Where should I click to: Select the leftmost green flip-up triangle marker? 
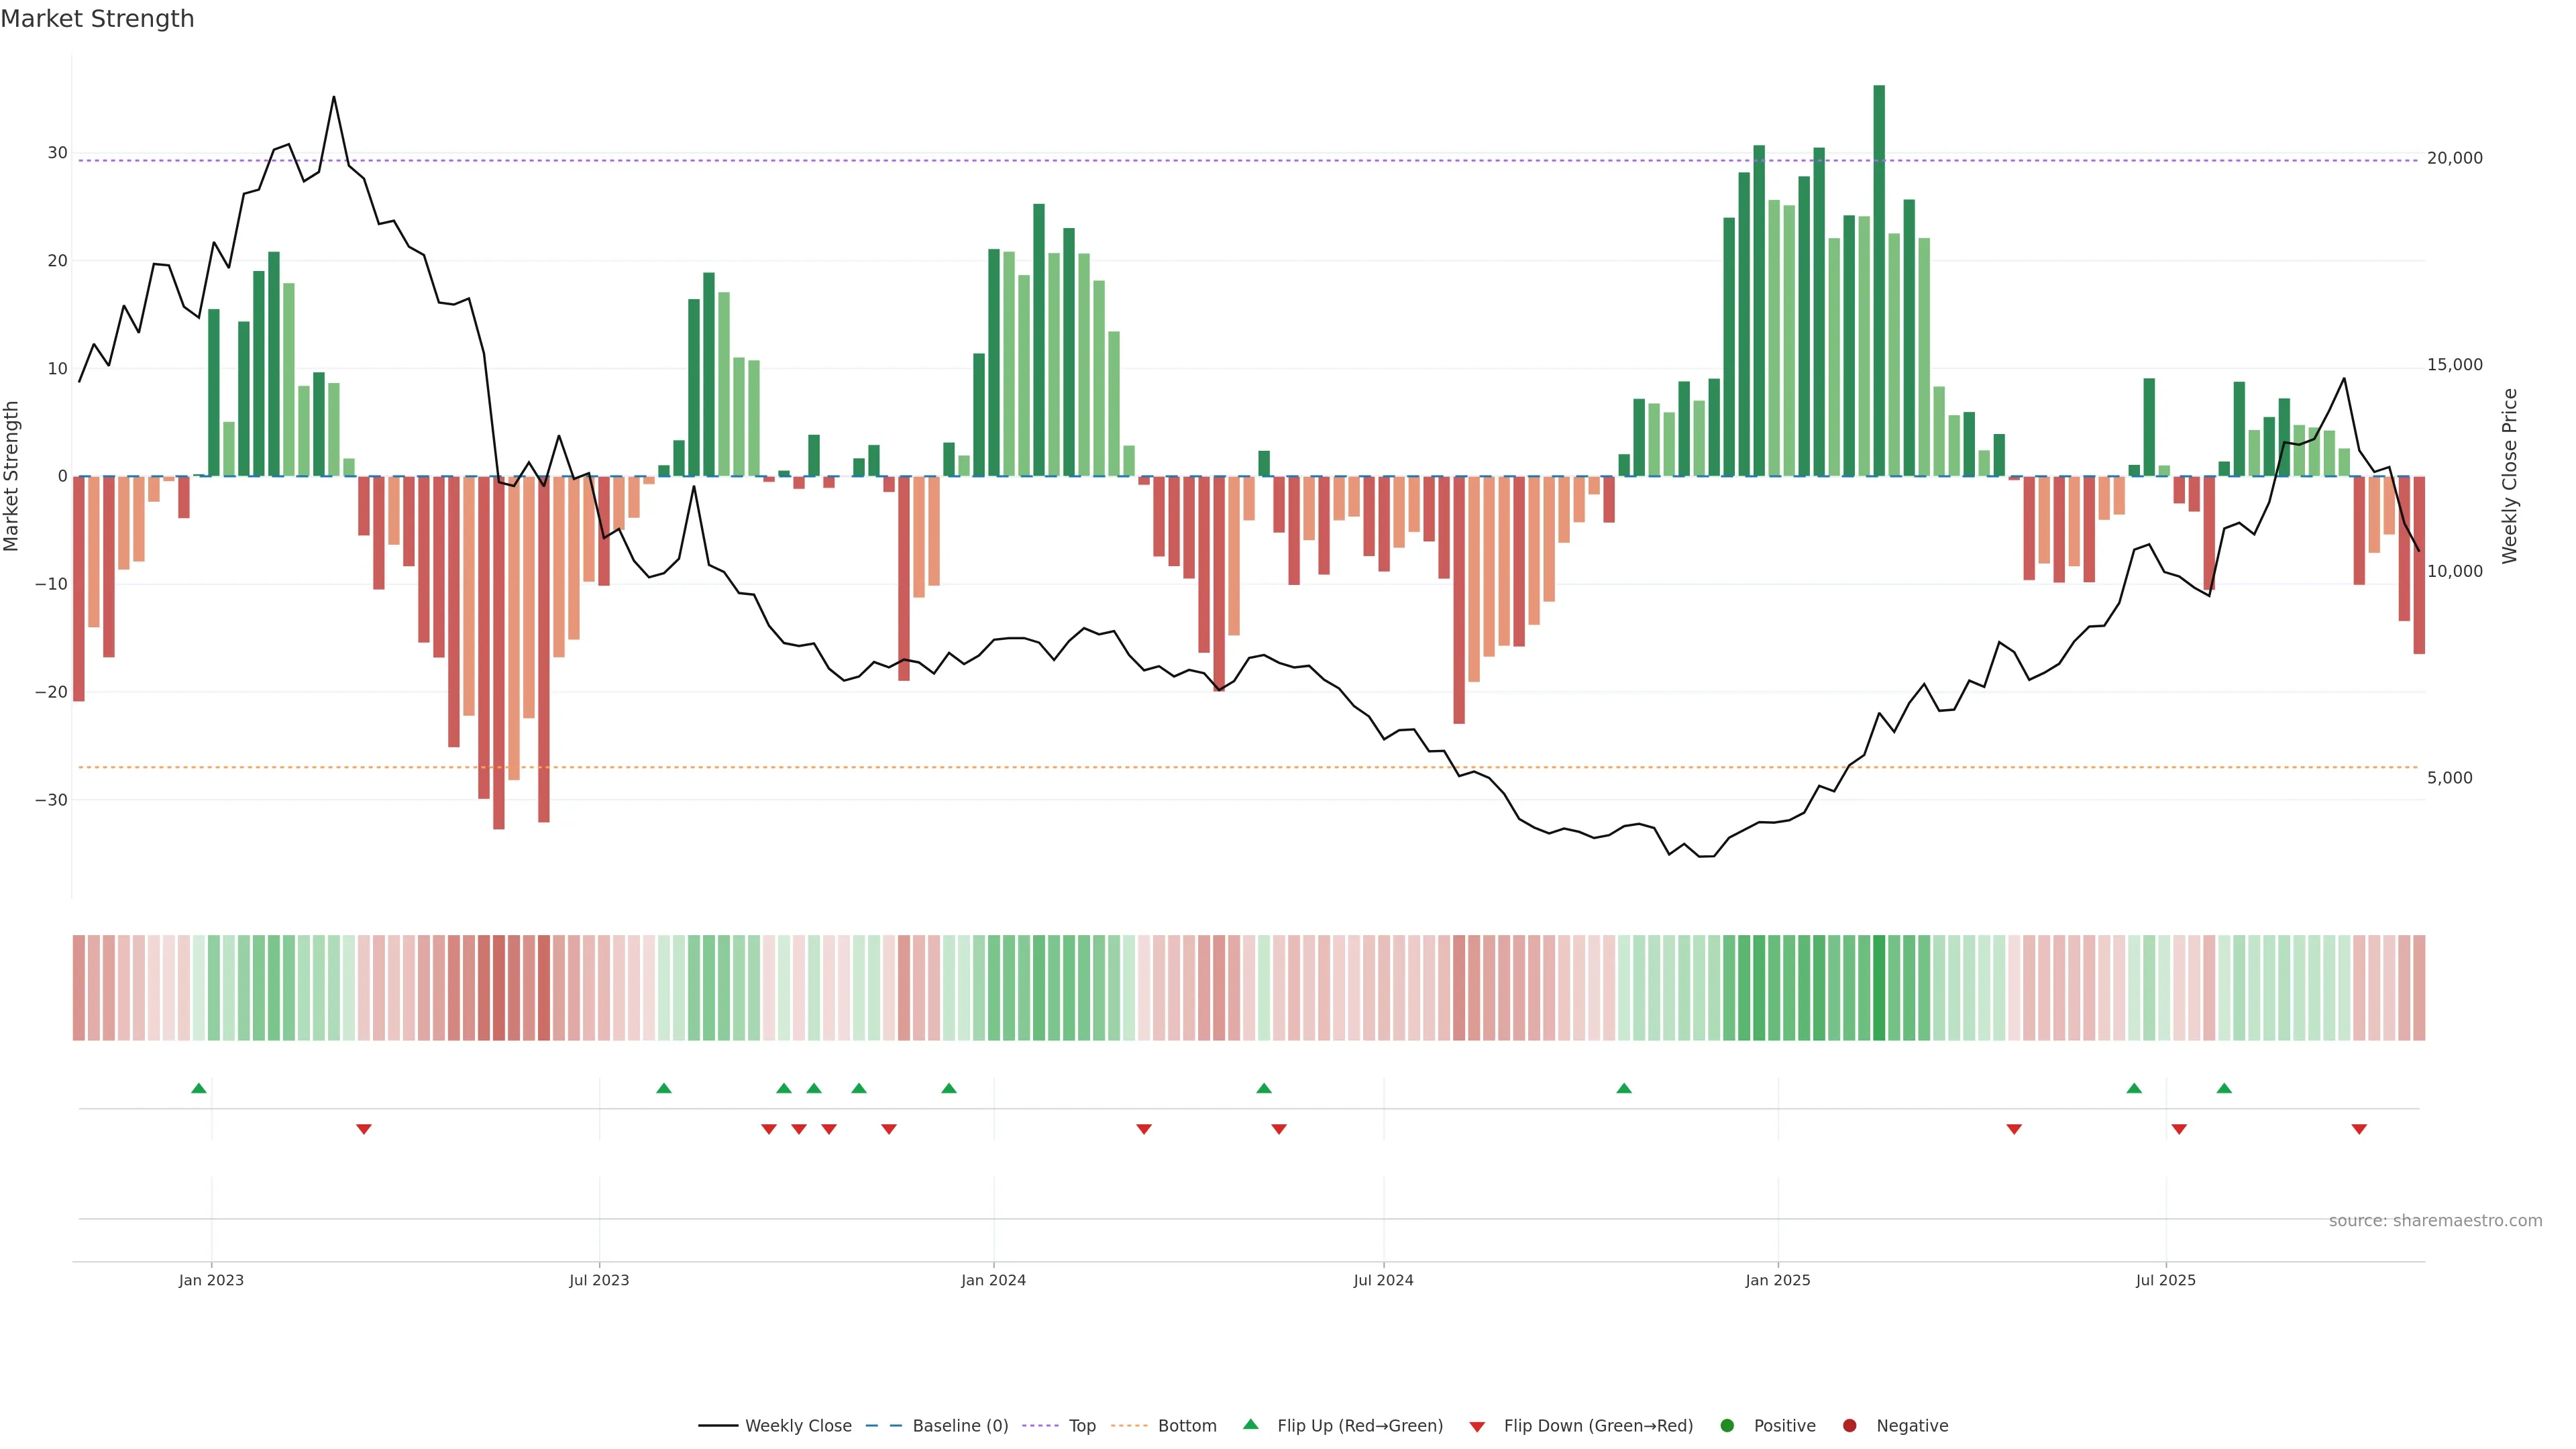point(199,1088)
